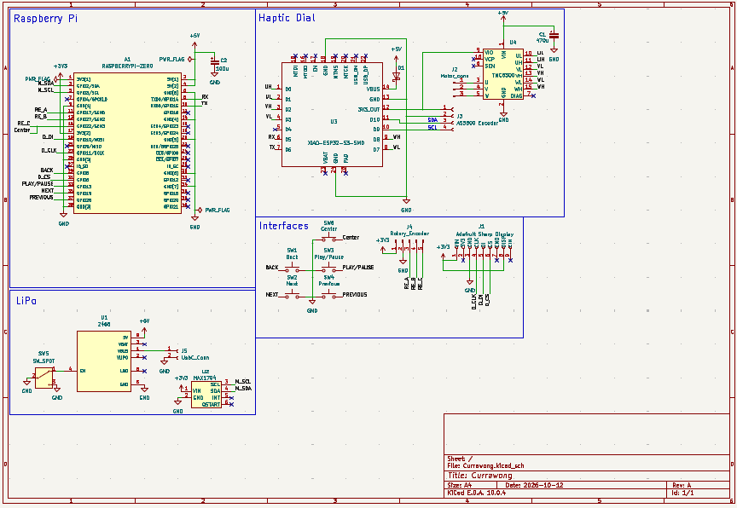The height and width of the screenshot is (508, 737).
Task: Click the VBUS pin name on U3
Action: coord(374,89)
